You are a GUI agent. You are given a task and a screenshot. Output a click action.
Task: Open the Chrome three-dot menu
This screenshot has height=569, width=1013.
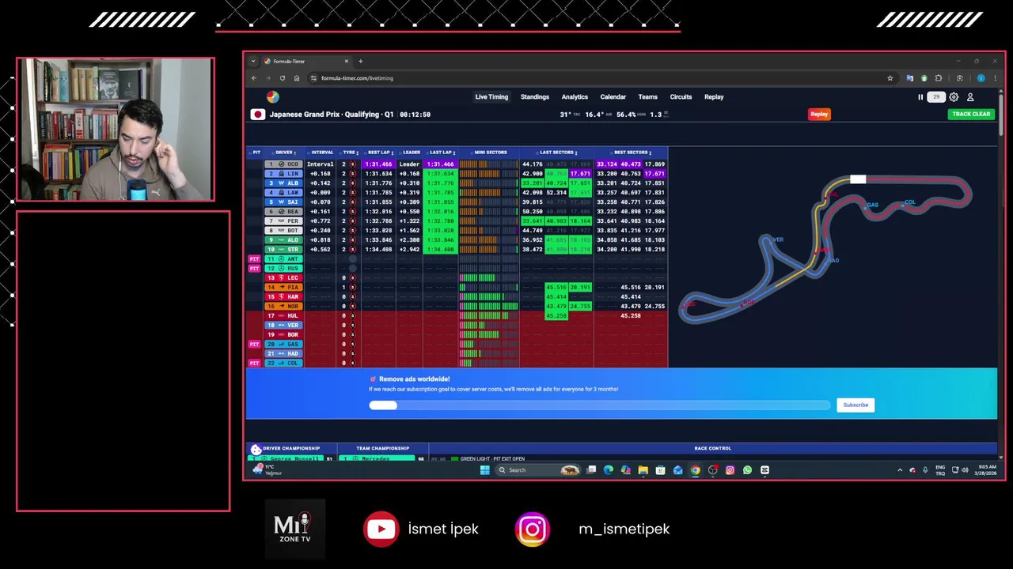[995, 78]
